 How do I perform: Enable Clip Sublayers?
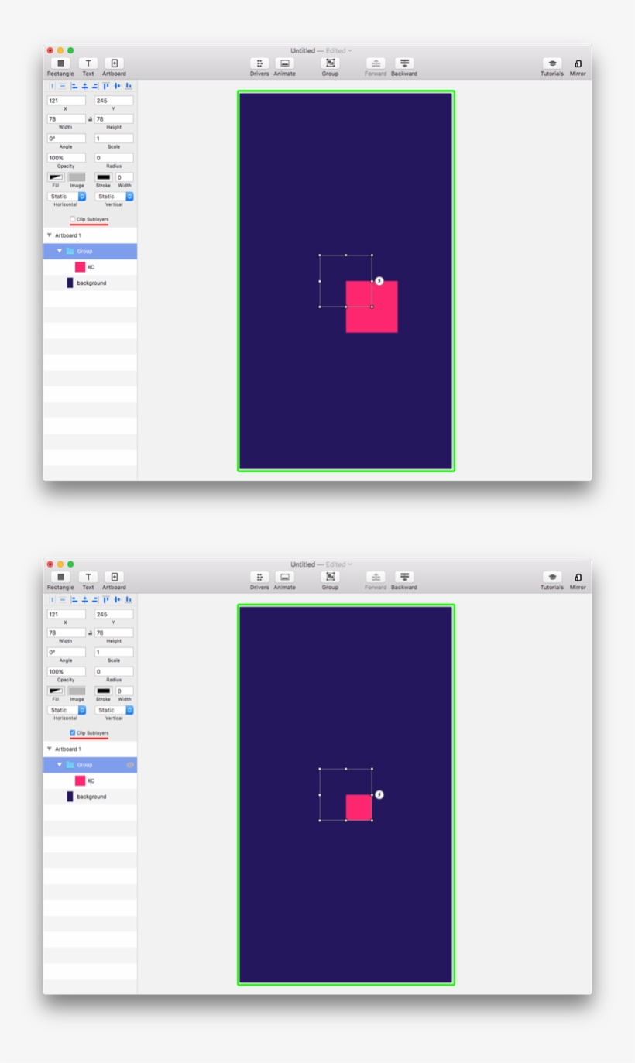(72, 220)
